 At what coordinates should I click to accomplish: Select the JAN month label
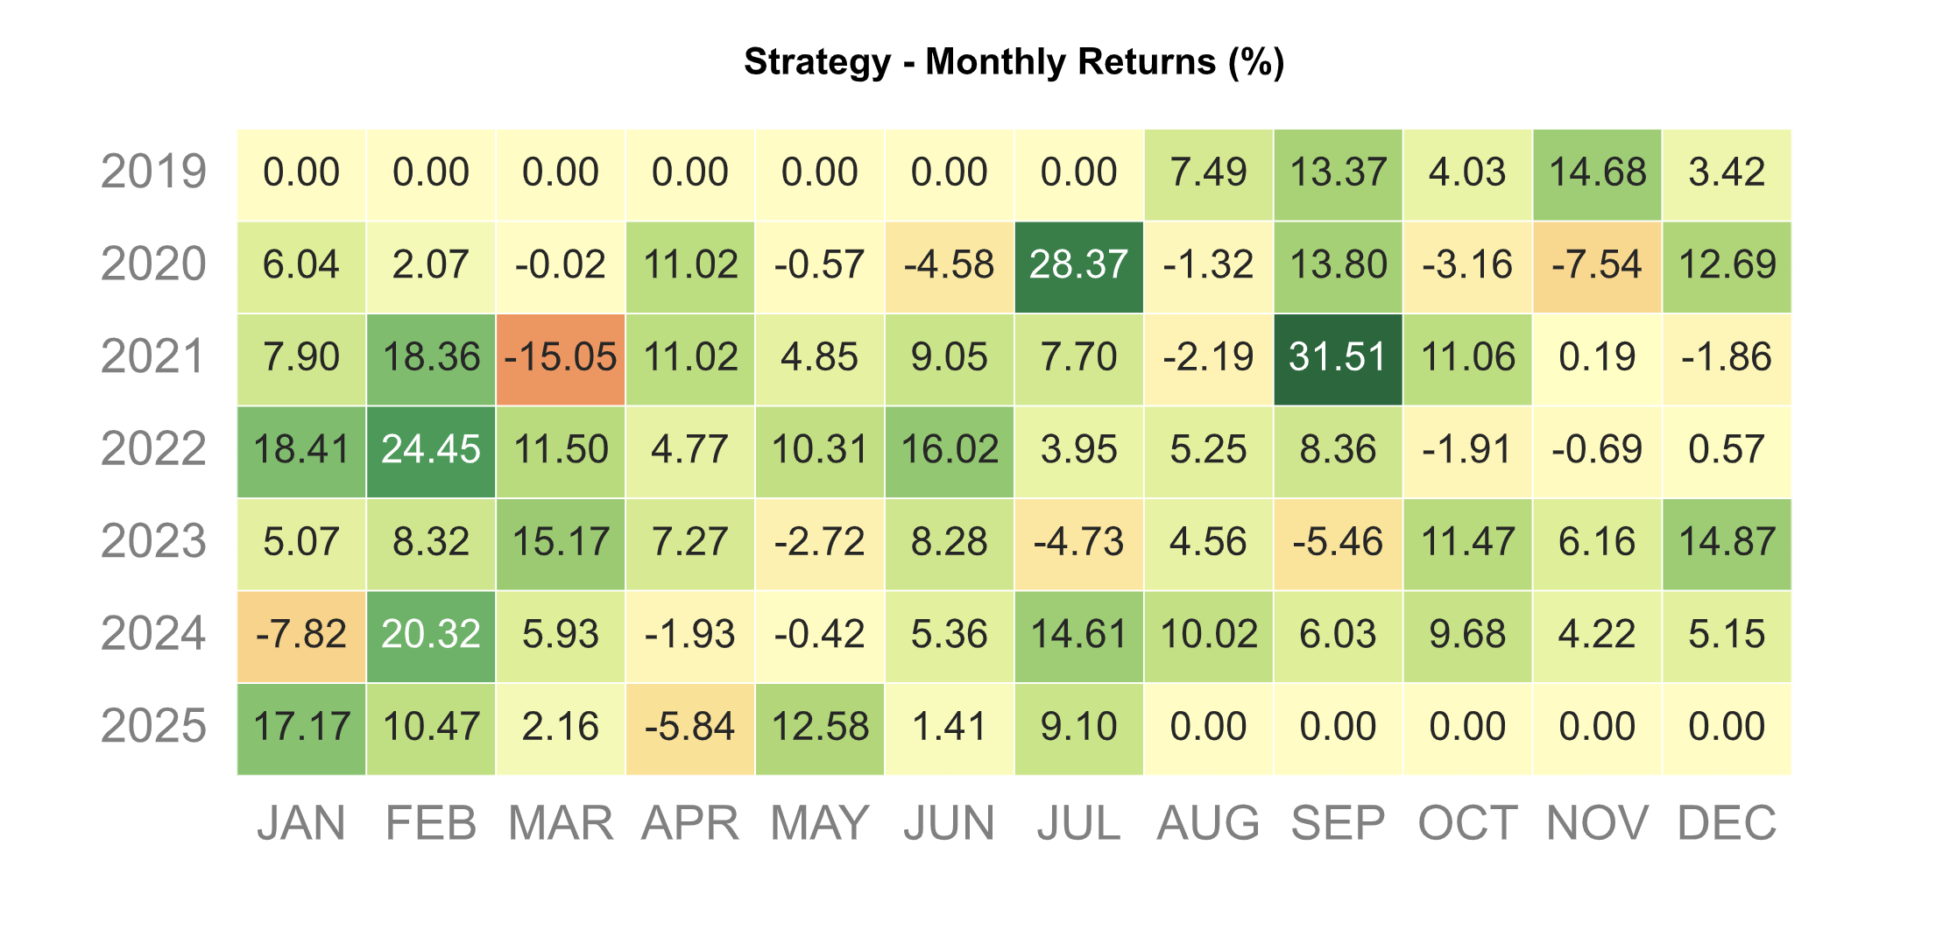coord(301,823)
